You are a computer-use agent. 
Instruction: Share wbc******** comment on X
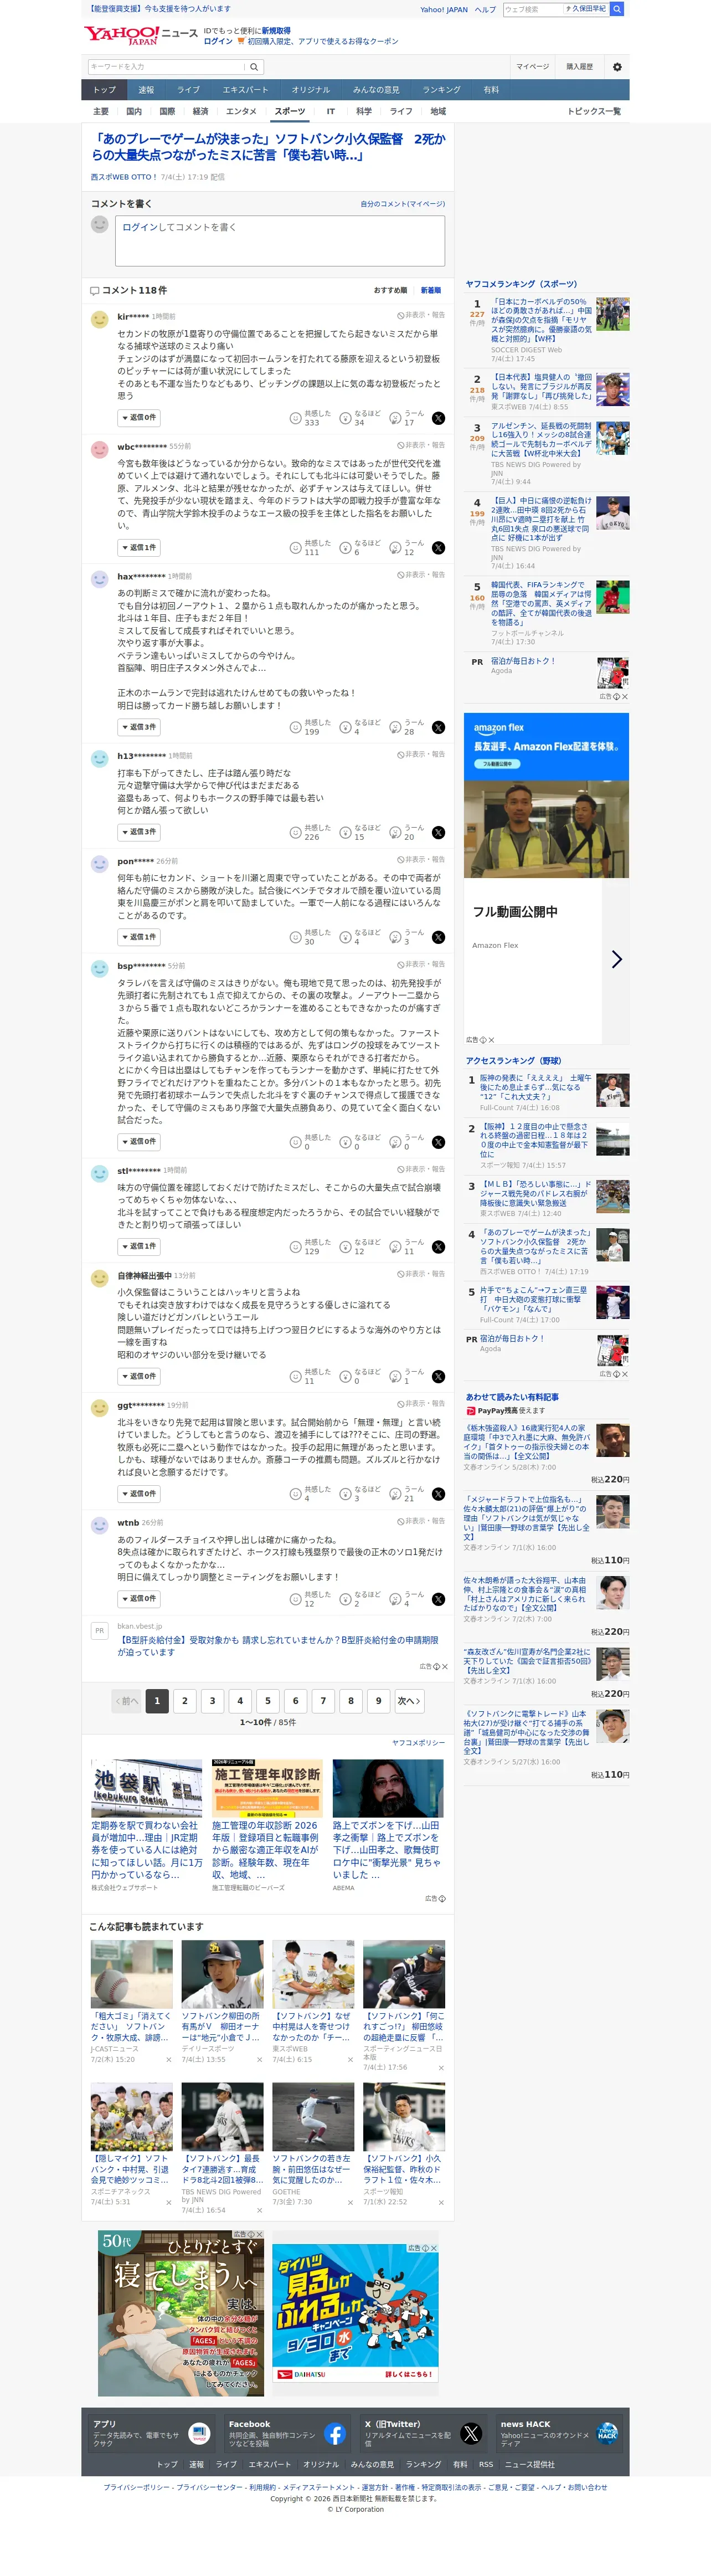click(x=438, y=548)
